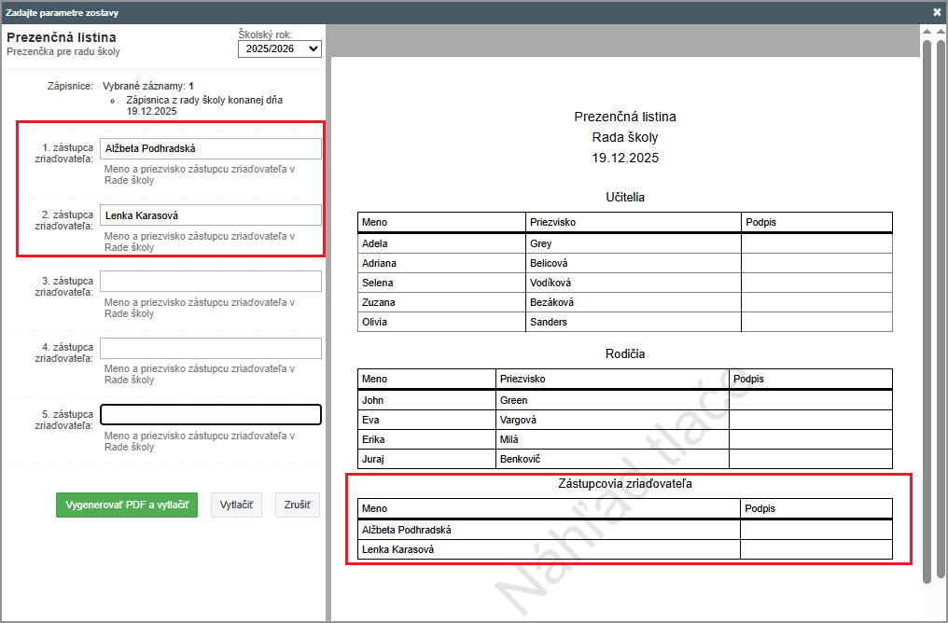Click Podpis cell next to Alžbeta Podhradská
The width and height of the screenshot is (948, 623).
(816, 530)
